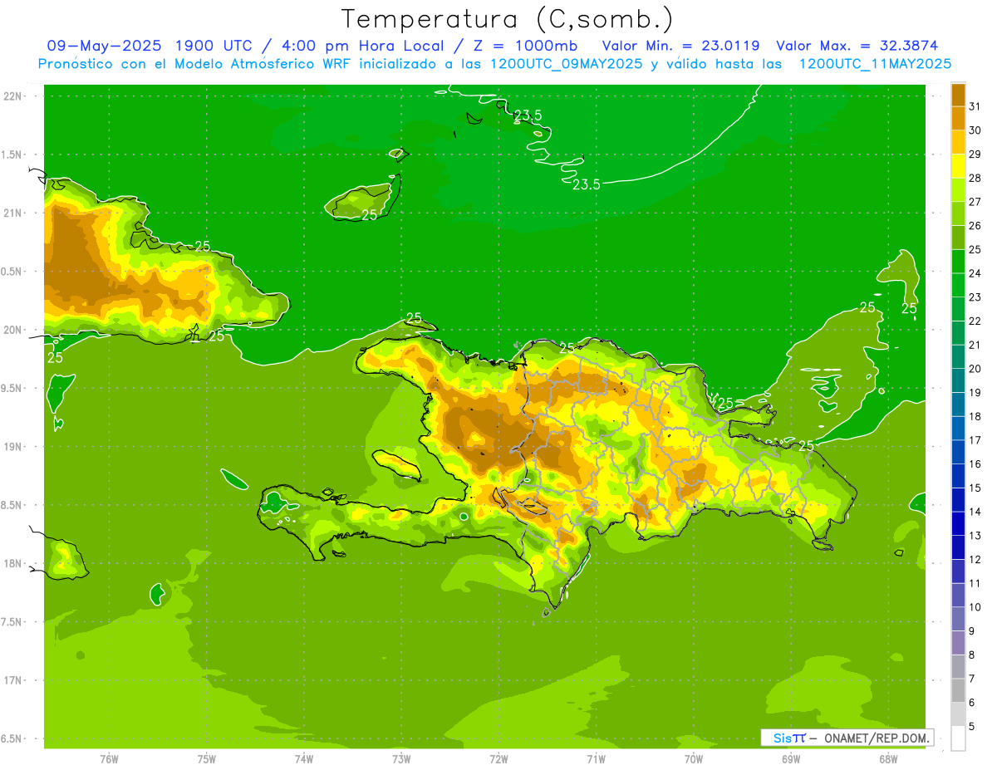Click the '68W' longitude label
Viewport: 997px width, 770px height.
888,758
